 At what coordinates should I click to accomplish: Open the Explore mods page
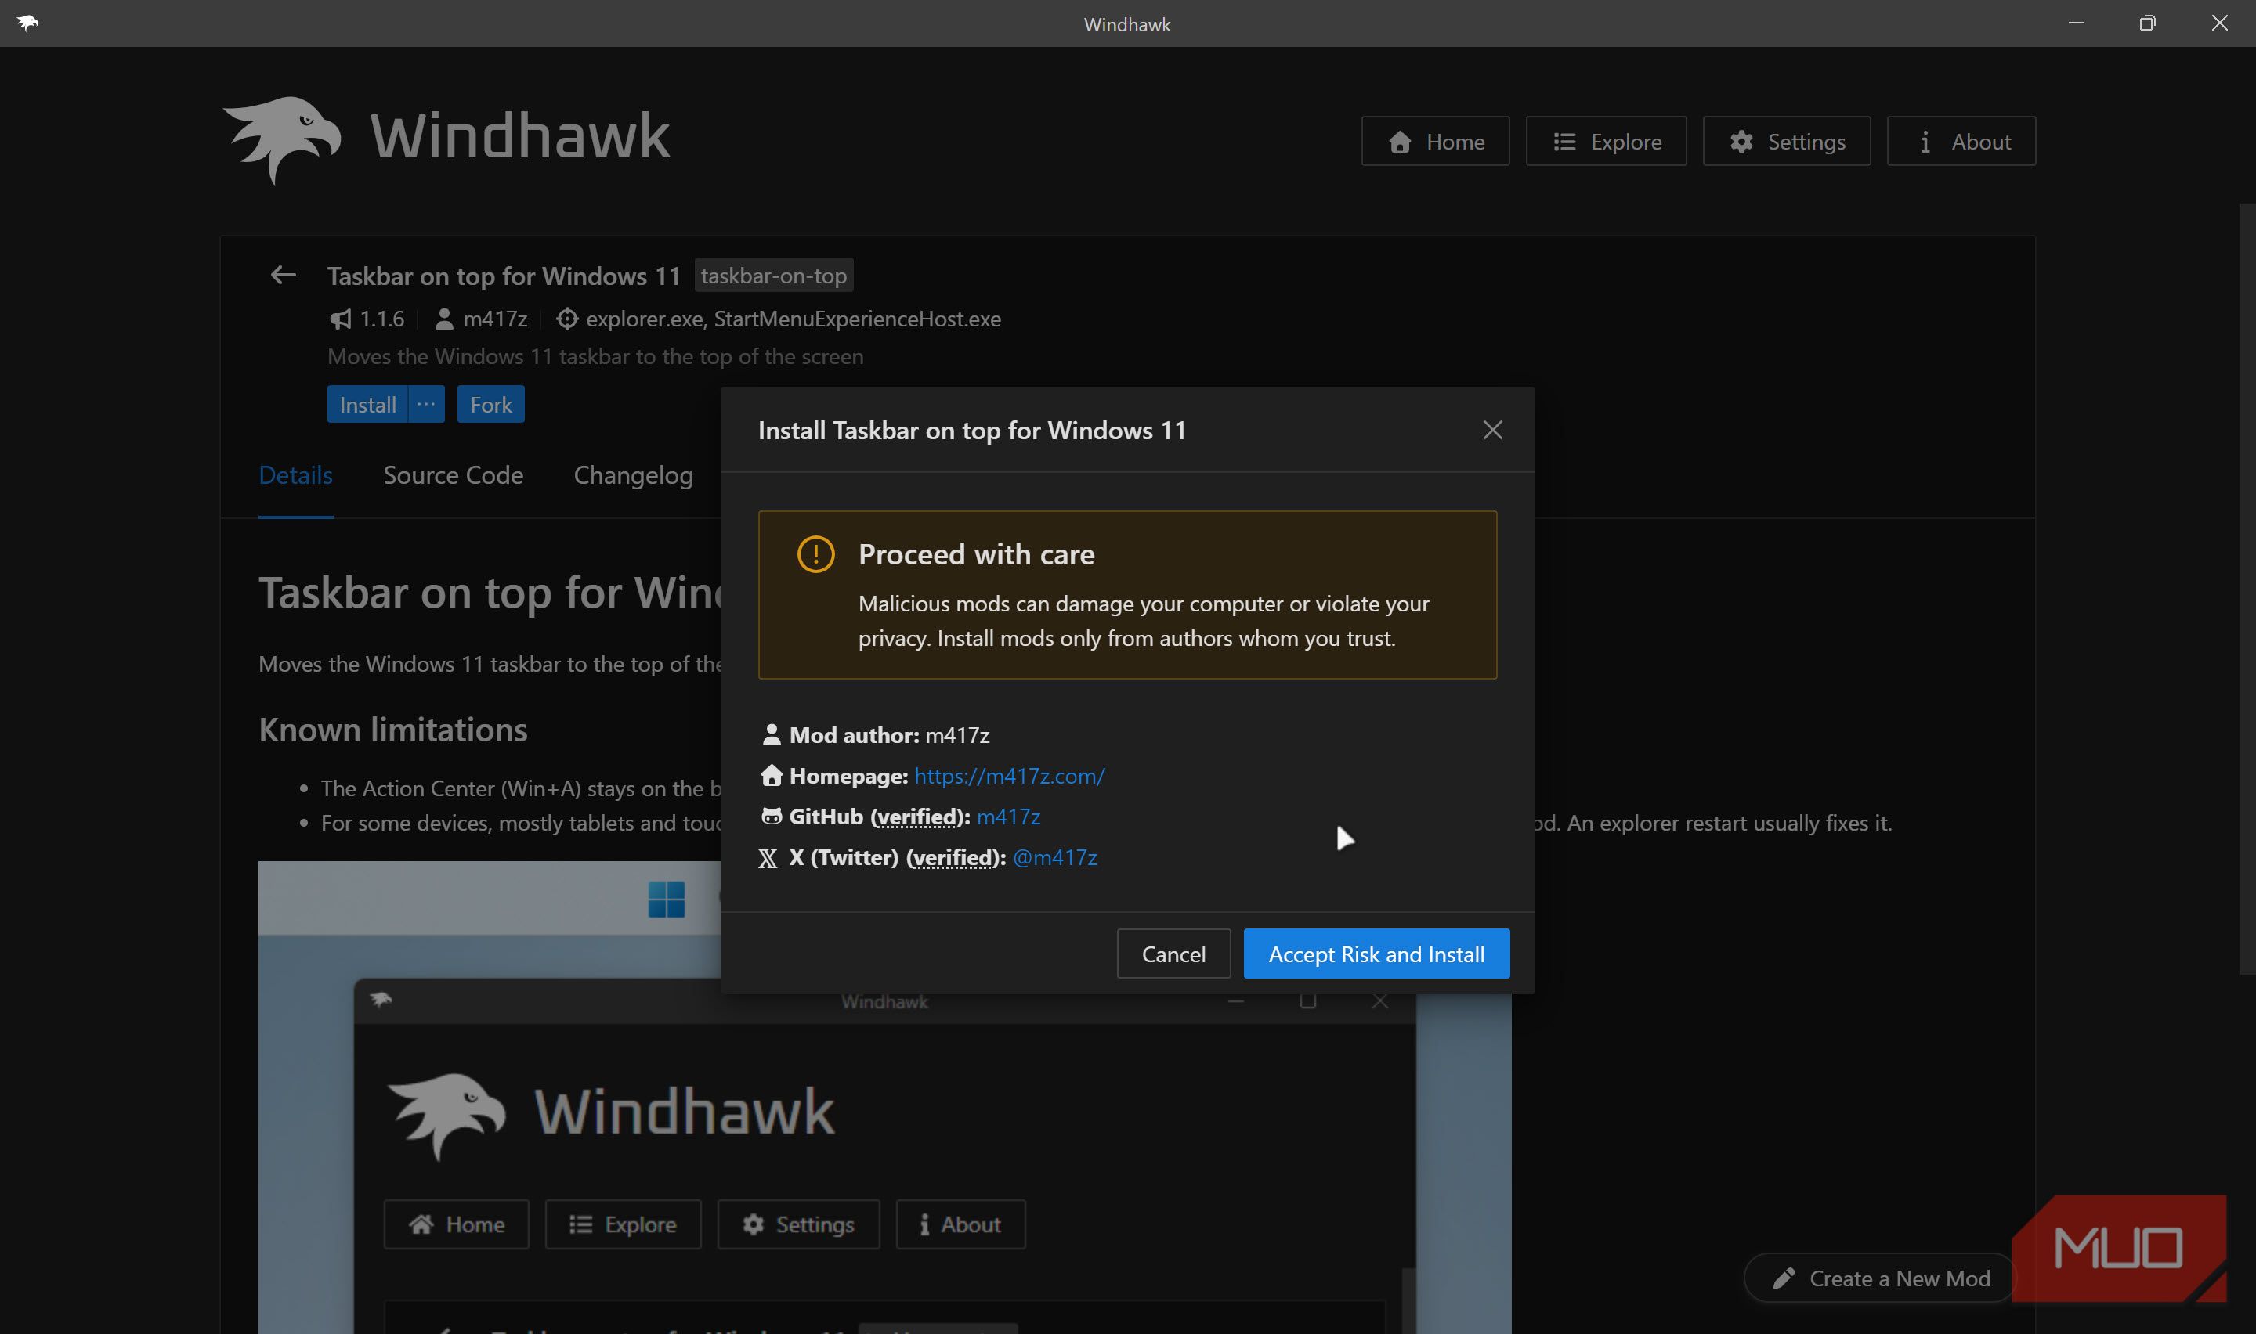1606,141
